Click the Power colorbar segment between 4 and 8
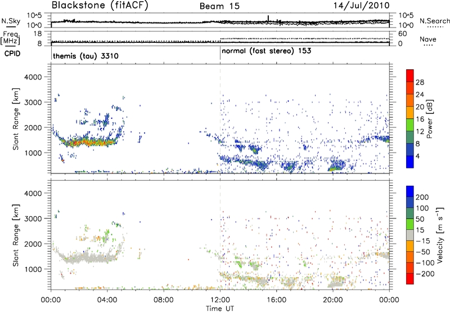This screenshot has width=450, height=312. click(410, 149)
